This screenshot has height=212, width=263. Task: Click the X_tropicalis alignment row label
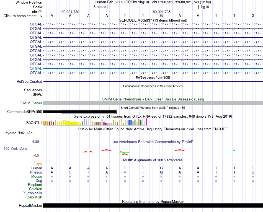click(x=33, y=193)
